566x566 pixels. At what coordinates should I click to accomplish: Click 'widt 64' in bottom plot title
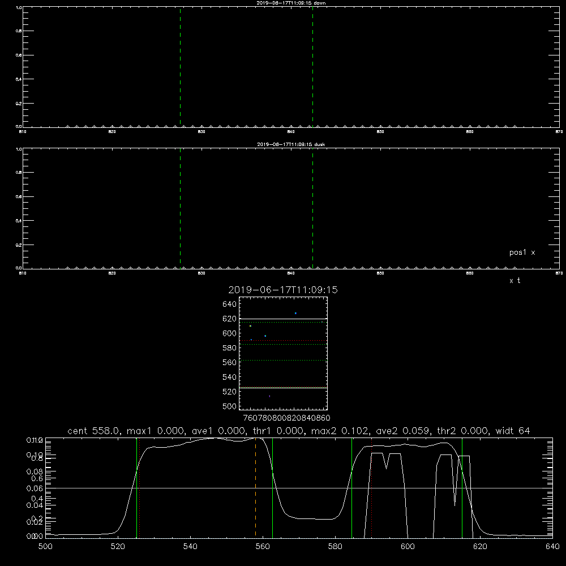click(x=513, y=431)
